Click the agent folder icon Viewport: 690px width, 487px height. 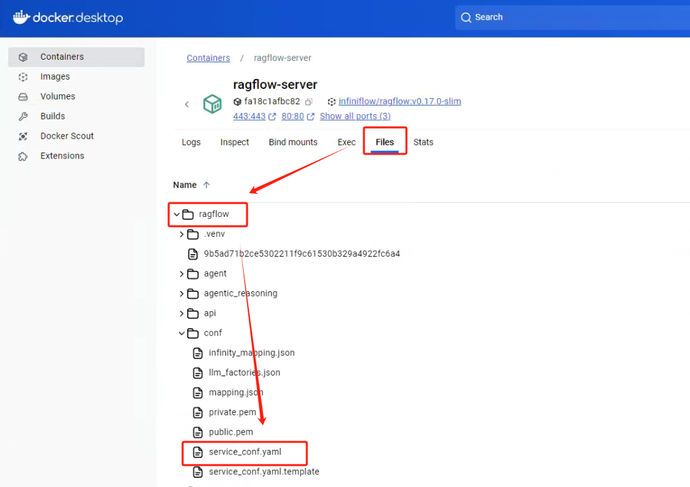click(x=193, y=274)
